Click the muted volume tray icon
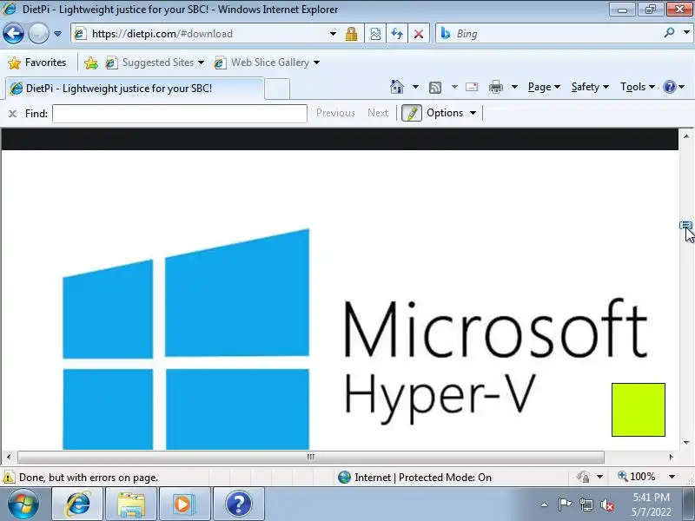 click(606, 505)
